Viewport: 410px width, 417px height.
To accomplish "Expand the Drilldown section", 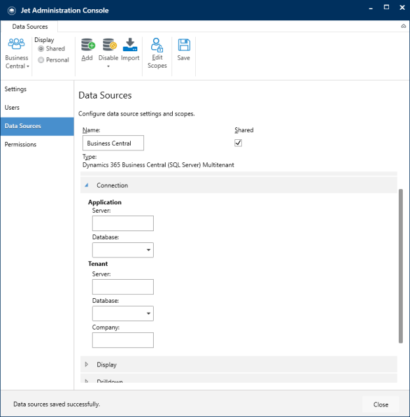I will click(87, 381).
